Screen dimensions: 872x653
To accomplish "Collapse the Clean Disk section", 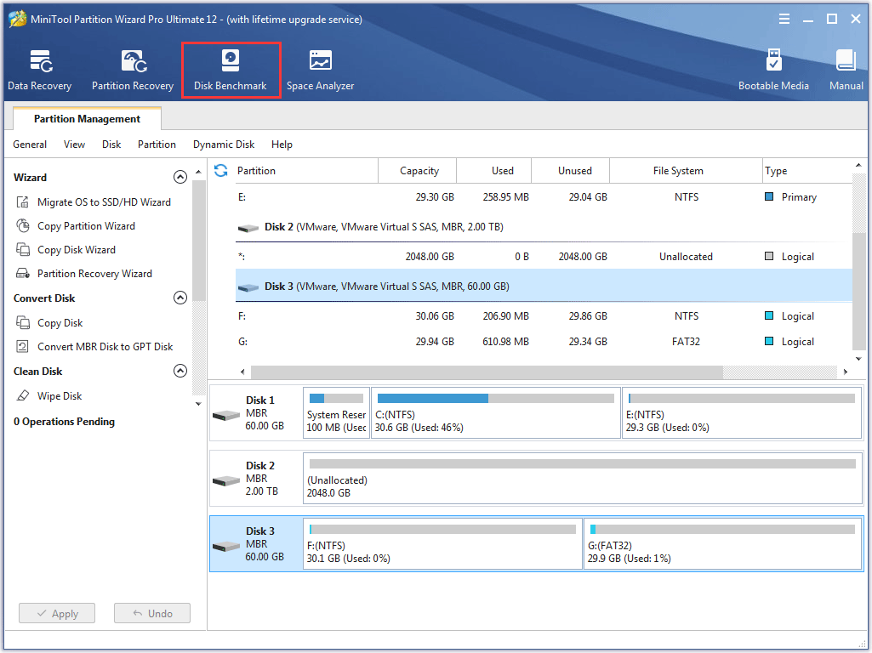I will point(180,371).
